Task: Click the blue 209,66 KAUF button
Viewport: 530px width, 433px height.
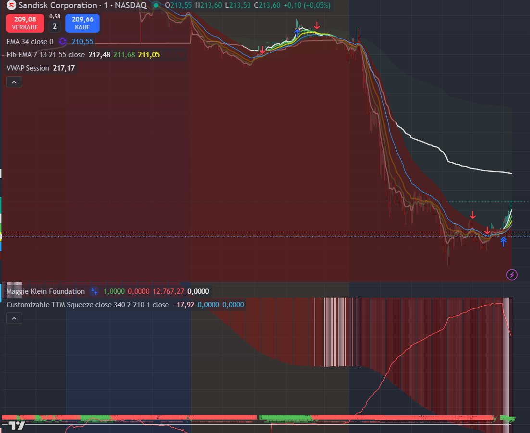Action: [82, 23]
